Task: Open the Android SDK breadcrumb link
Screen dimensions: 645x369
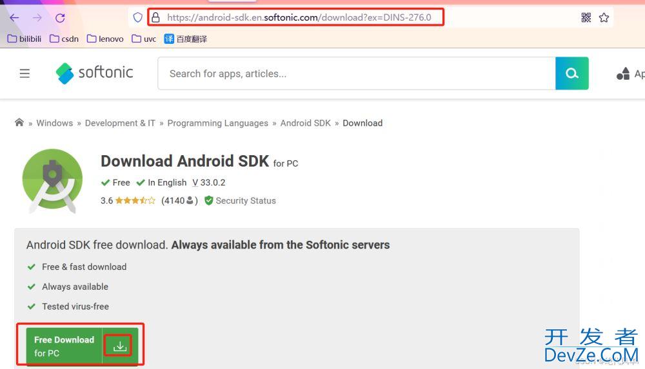Action: pos(306,123)
